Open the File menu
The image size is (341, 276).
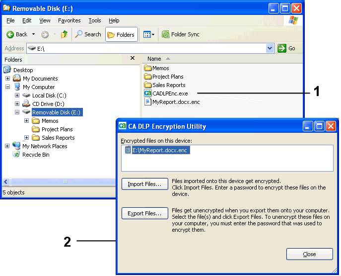point(10,20)
